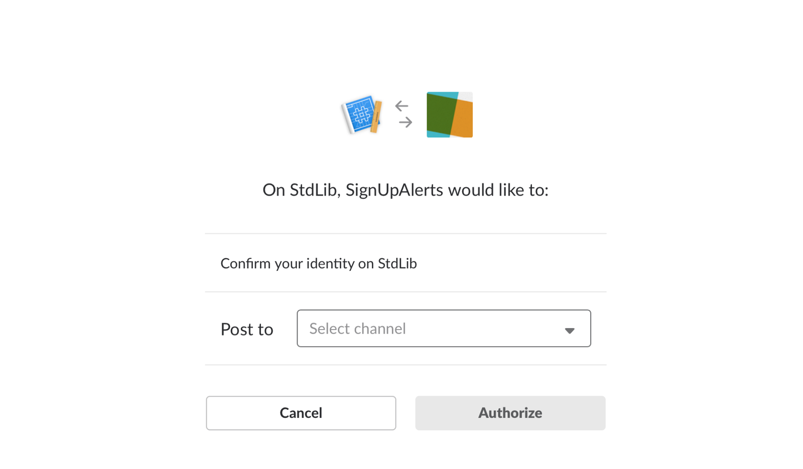Click the green section of the StdLib logo
This screenshot has width=803, height=469.
point(439,113)
